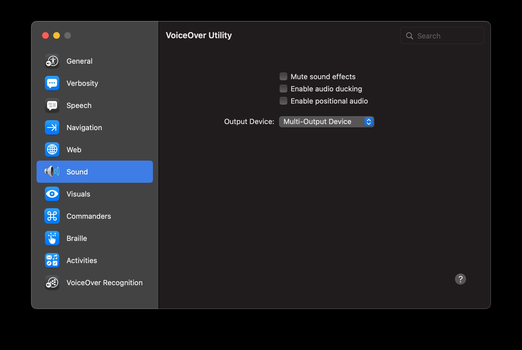Click the Speech panel icon
The image size is (522, 350).
click(x=52, y=105)
